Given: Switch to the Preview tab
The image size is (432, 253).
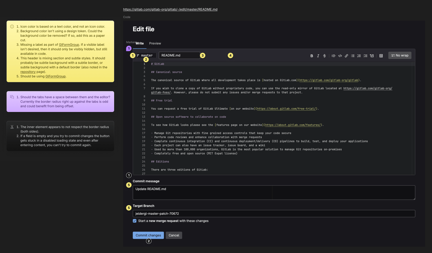Looking at the screenshot, I should [155, 43].
